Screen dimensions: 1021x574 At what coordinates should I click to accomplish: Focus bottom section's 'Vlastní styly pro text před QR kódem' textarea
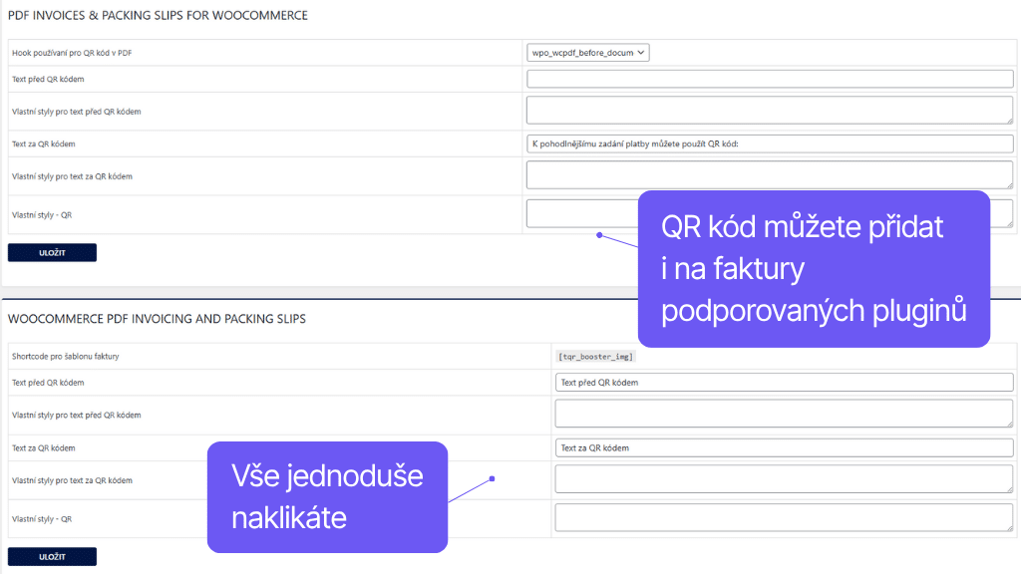click(784, 414)
